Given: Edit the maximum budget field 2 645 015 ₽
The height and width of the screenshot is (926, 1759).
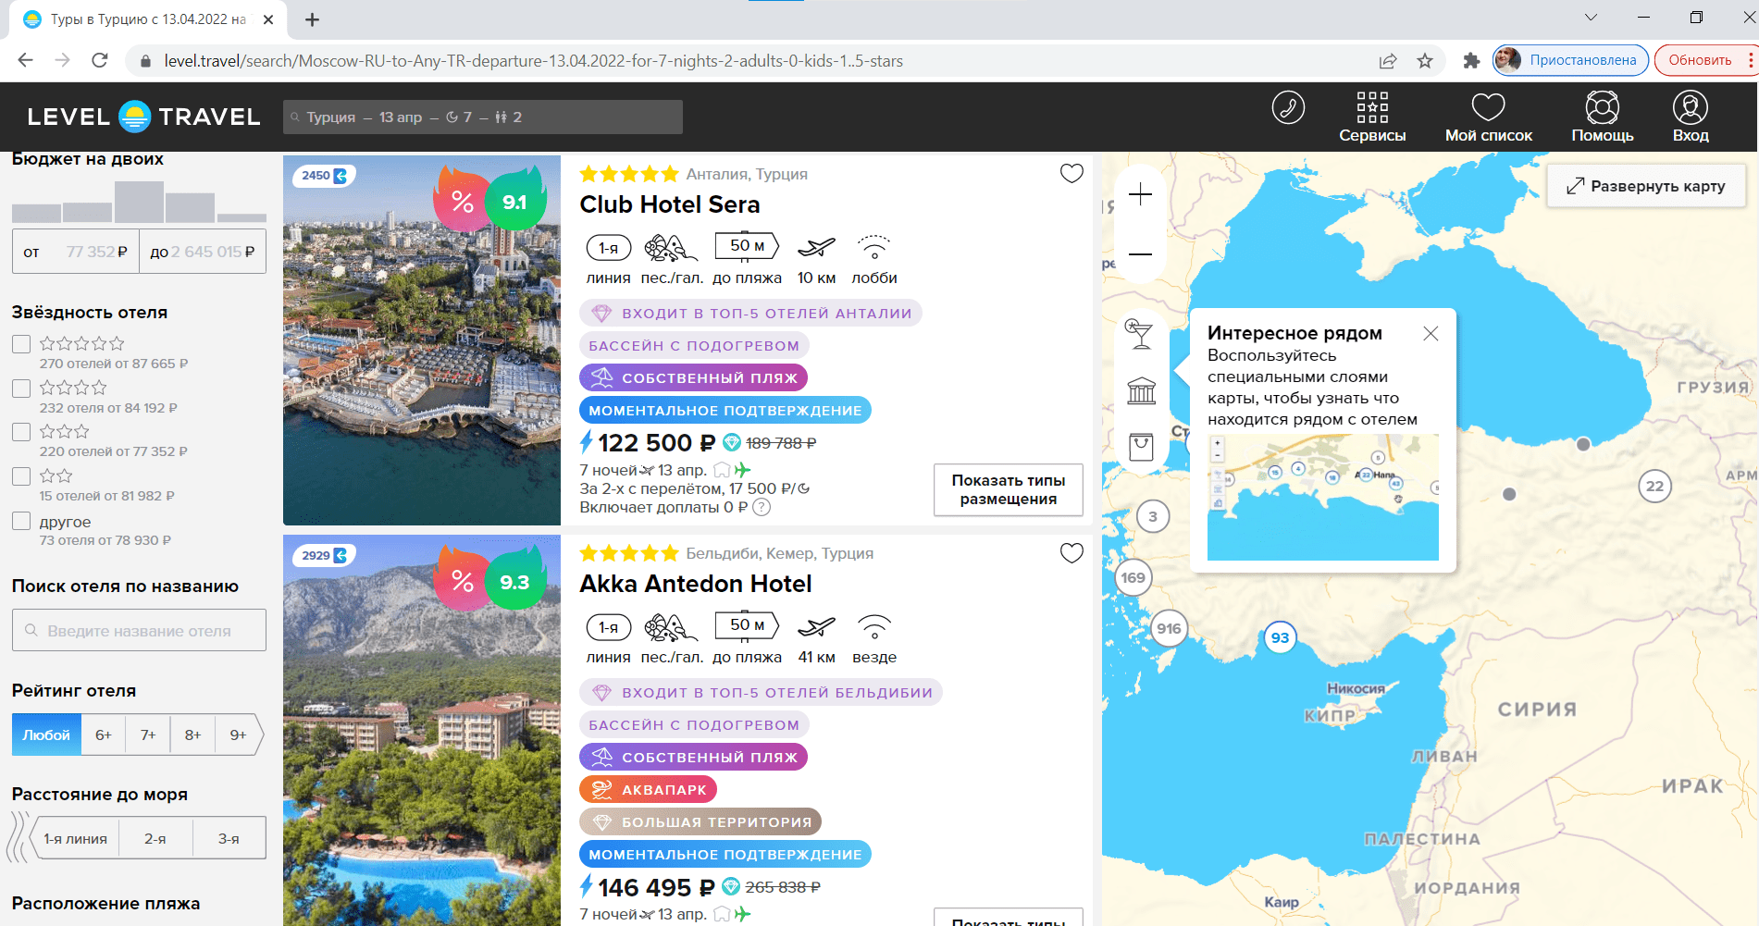Looking at the screenshot, I should [203, 252].
